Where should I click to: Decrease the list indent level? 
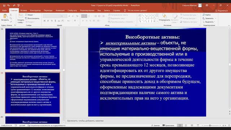point(95,16)
